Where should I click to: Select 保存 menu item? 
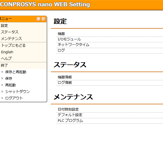coord(9,78)
